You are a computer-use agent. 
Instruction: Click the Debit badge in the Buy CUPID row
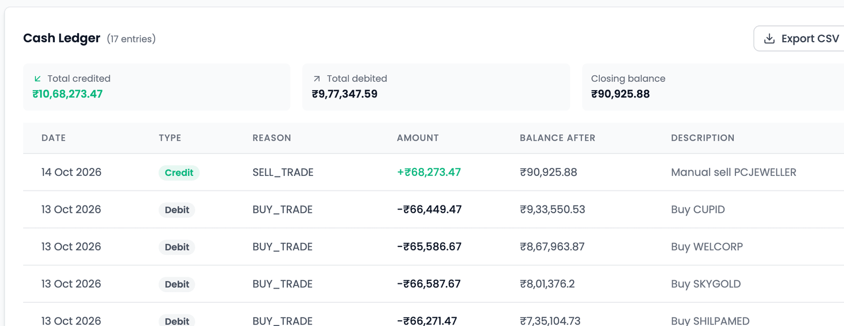coord(177,210)
